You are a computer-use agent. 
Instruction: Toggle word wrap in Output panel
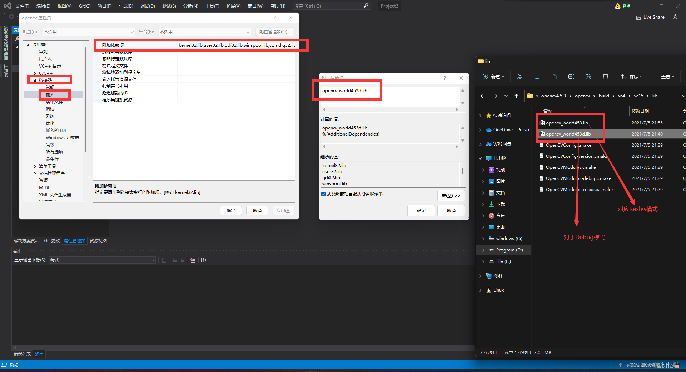[204, 260]
